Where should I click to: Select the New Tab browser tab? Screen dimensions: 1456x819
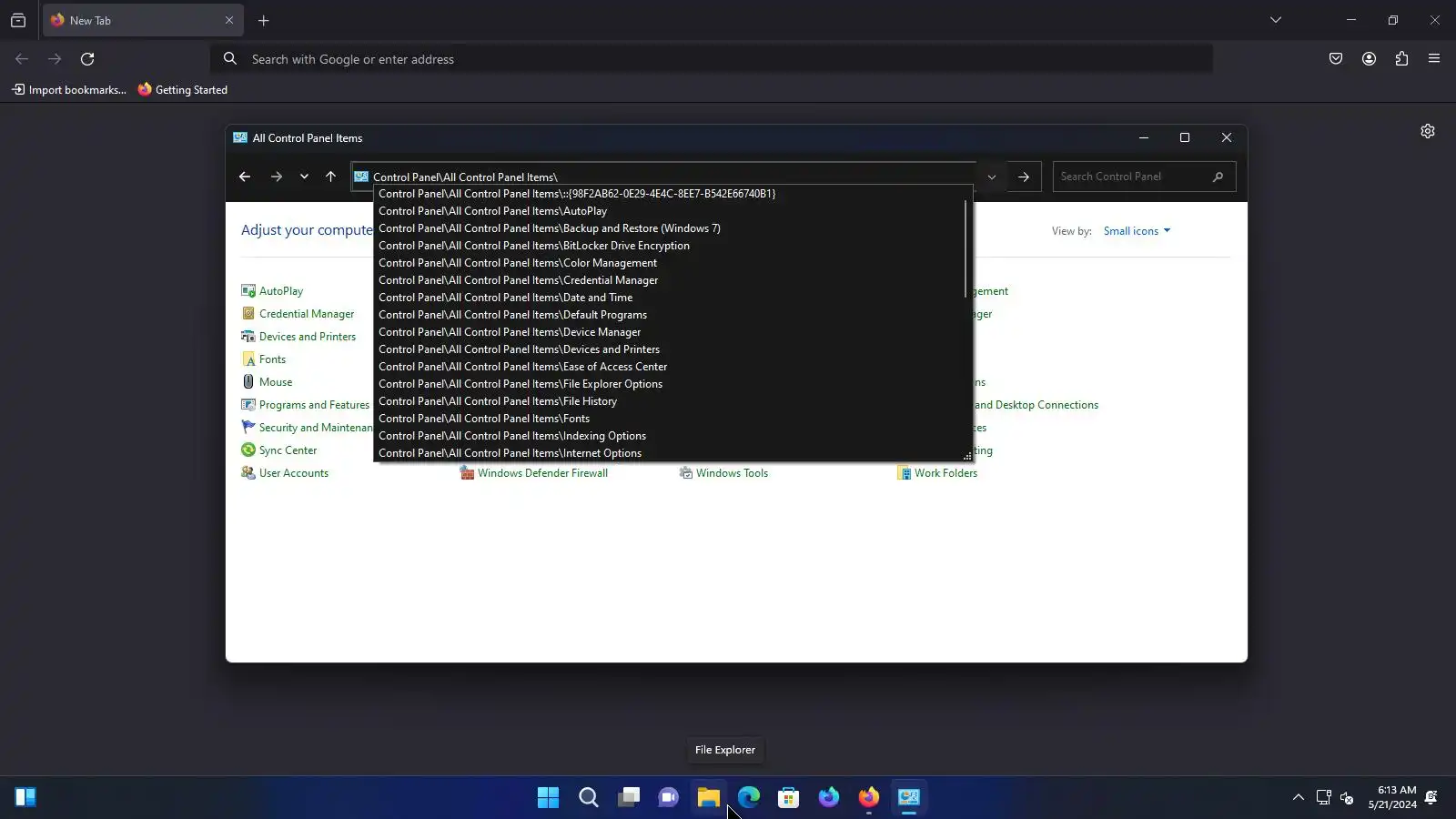click(143, 20)
